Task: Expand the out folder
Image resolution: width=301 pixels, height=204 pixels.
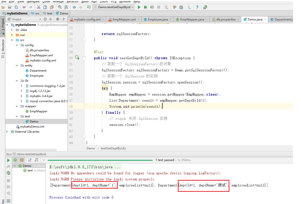Action: (12, 35)
